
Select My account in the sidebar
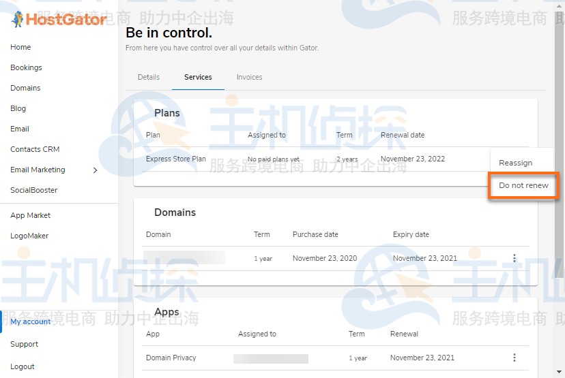31,321
